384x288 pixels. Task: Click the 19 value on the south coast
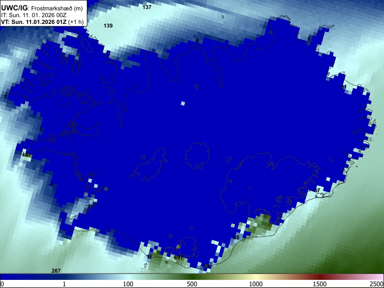pos(206,266)
